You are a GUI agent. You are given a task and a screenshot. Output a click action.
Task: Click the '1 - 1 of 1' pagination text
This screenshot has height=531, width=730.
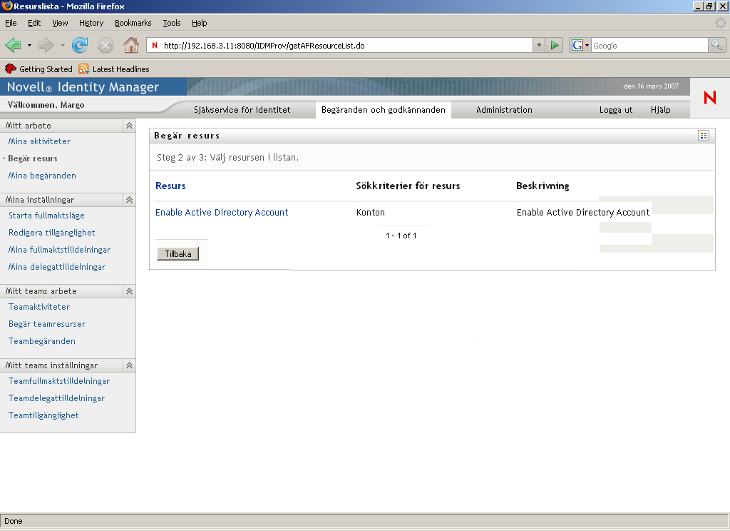click(x=401, y=236)
